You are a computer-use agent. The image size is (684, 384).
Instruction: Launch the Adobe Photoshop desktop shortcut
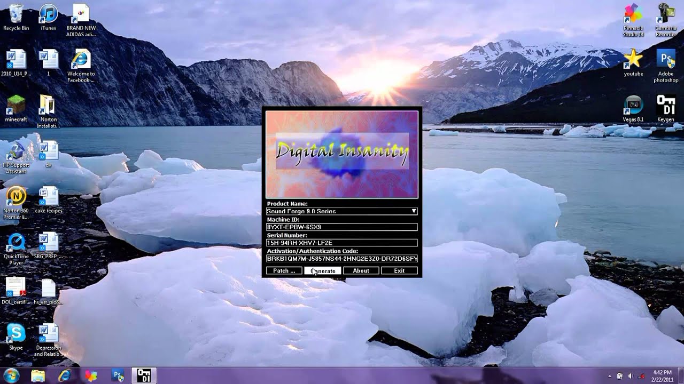click(666, 66)
